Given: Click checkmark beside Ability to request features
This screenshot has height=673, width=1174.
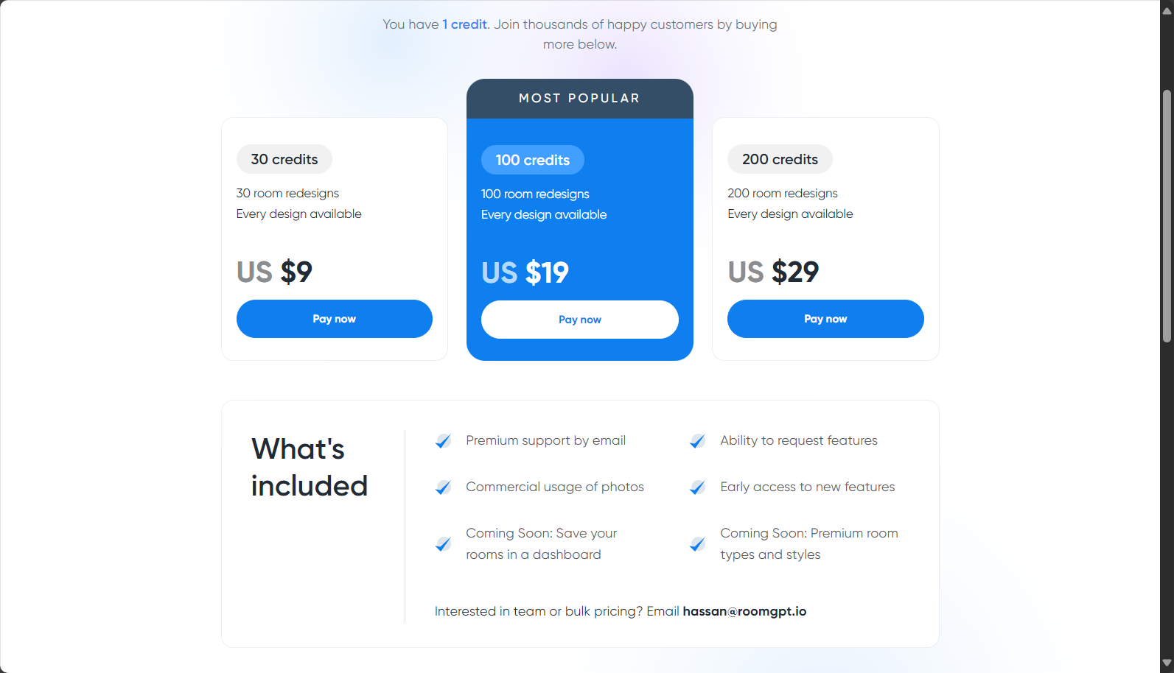Looking at the screenshot, I should tap(697, 441).
